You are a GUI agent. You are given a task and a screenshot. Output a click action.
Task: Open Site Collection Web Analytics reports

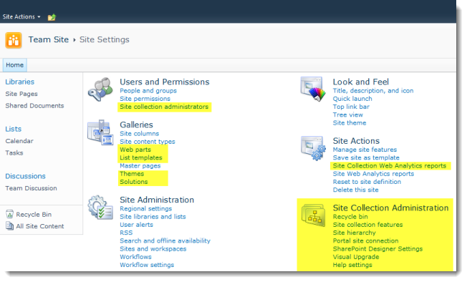point(390,165)
